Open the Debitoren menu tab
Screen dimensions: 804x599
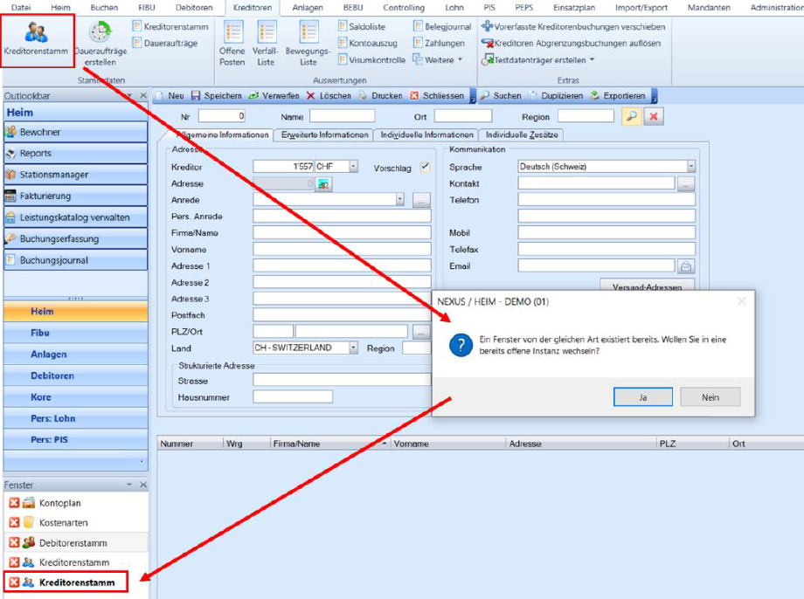click(194, 8)
